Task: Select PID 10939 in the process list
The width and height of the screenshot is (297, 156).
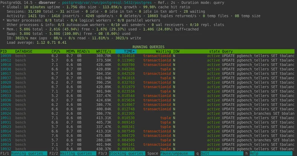Action: (6, 56)
